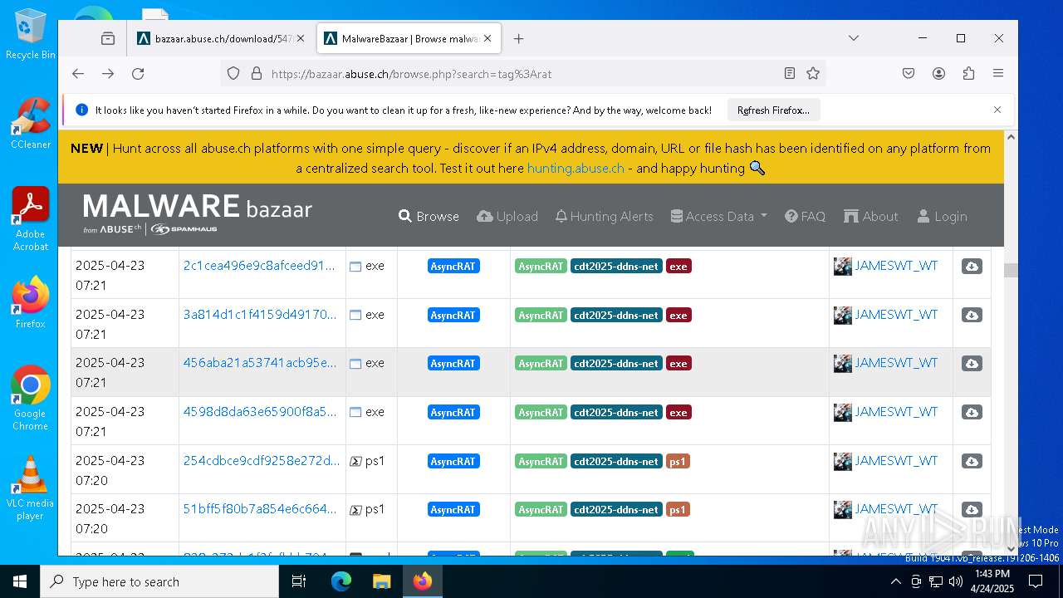Image resolution: width=1063 pixels, height=598 pixels.
Task: Open hash link 51bff5f80b7a854e6c664
Action: pos(260,509)
